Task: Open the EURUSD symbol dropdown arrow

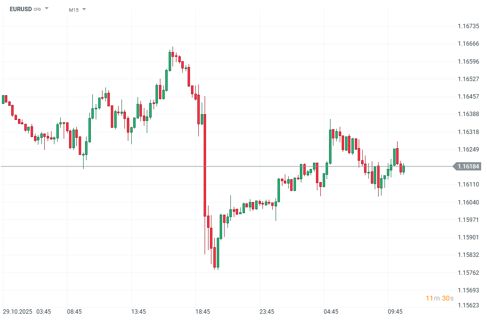Action: tap(47, 9)
